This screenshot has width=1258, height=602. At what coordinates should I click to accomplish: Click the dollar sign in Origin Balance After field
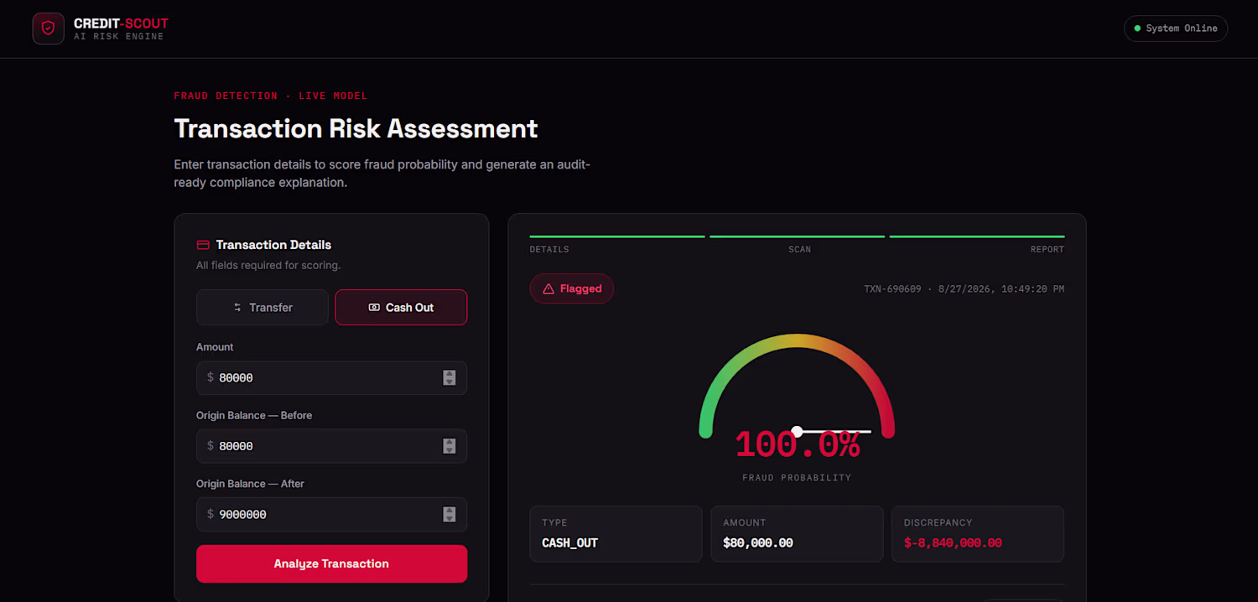(211, 514)
